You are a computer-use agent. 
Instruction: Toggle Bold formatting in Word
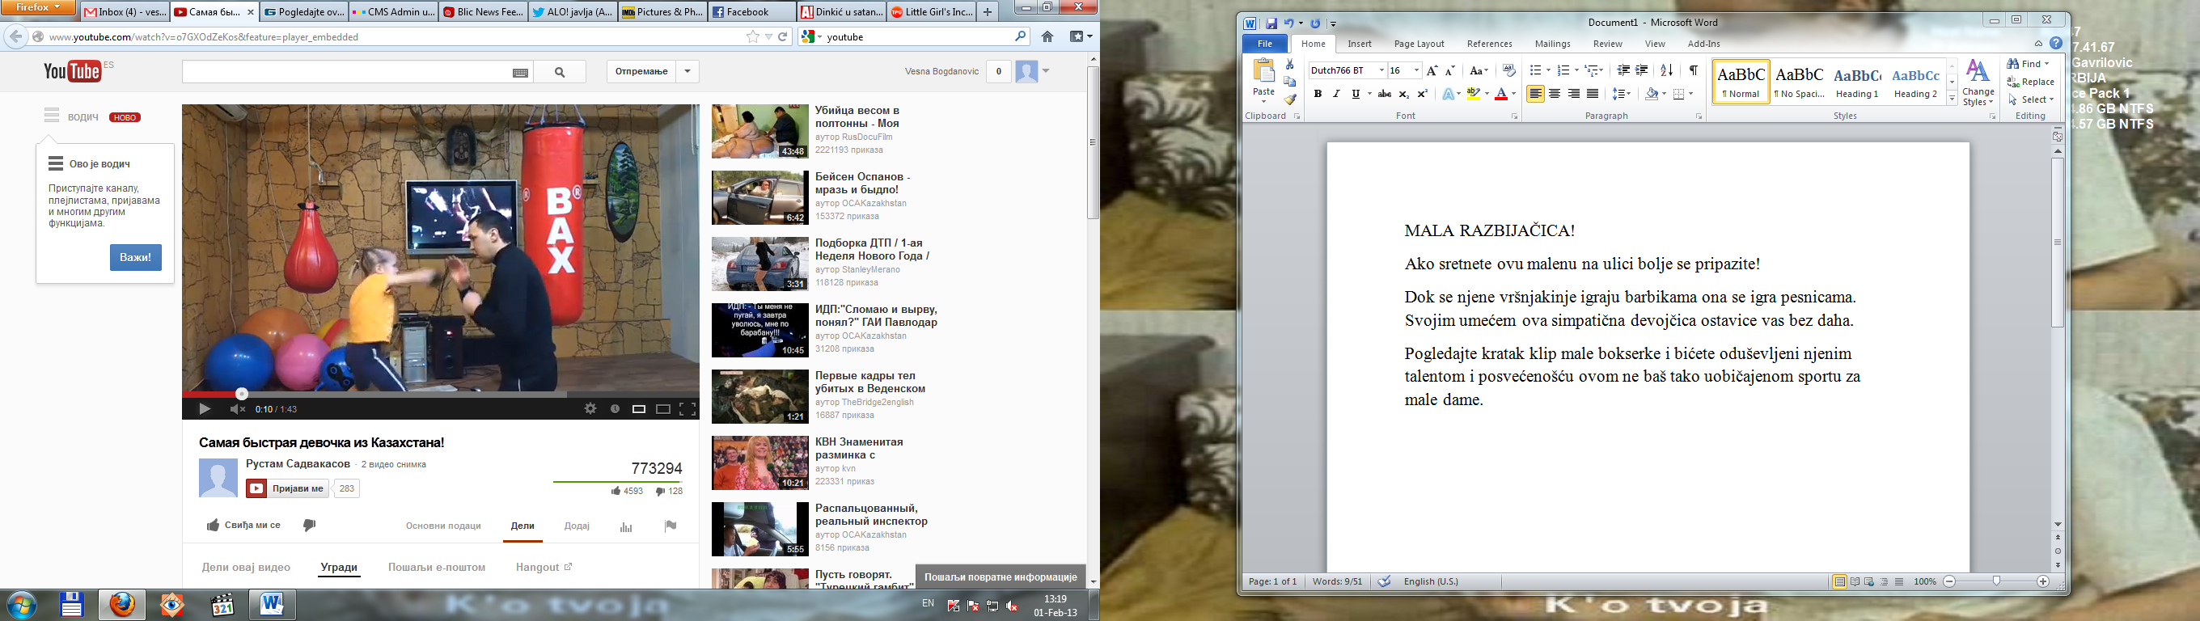[1318, 94]
